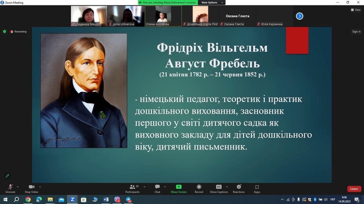Click the Sign in link
Screen dimensions: 364x204
coord(356,32)
